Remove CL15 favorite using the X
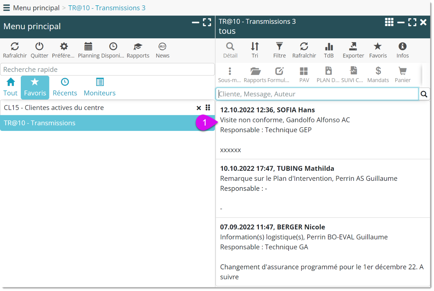This screenshot has width=434, height=291. tap(199, 108)
